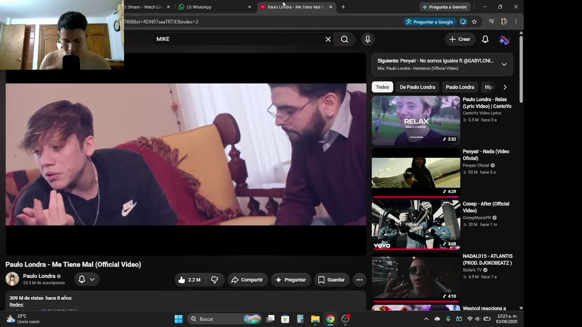Open Task View on the taskbar

pos(271,319)
